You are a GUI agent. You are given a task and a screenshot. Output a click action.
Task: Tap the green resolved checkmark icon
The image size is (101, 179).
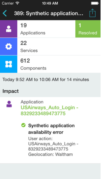pyautogui.click(x=23, y=125)
